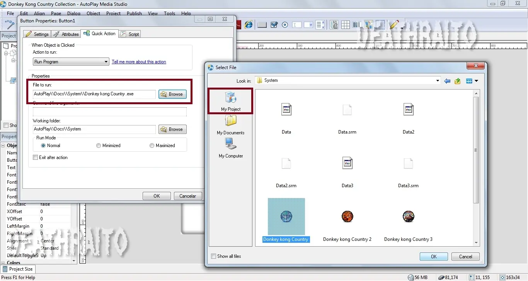Open the Project menu
Screen dimensions: 528x281
[x=113, y=14]
